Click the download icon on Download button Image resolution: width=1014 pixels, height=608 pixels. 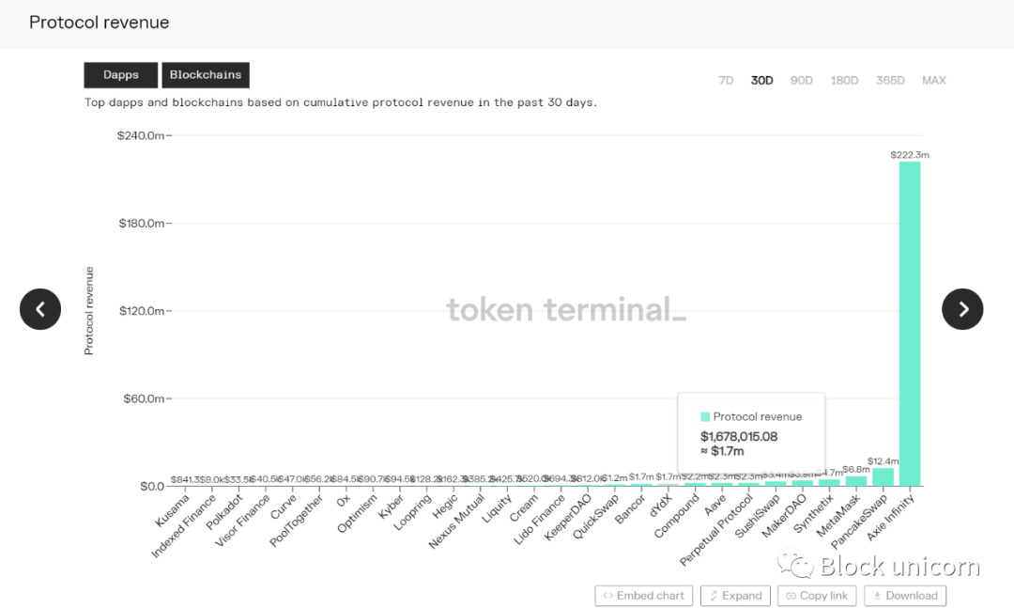point(878,596)
